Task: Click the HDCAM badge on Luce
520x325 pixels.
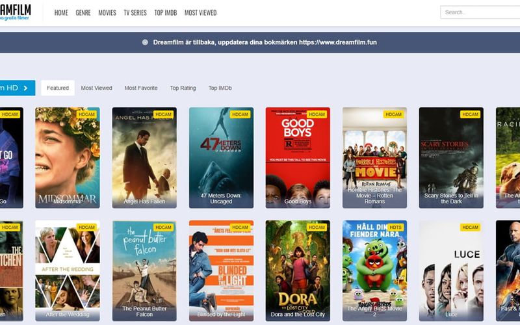Action: [x=470, y=227]
